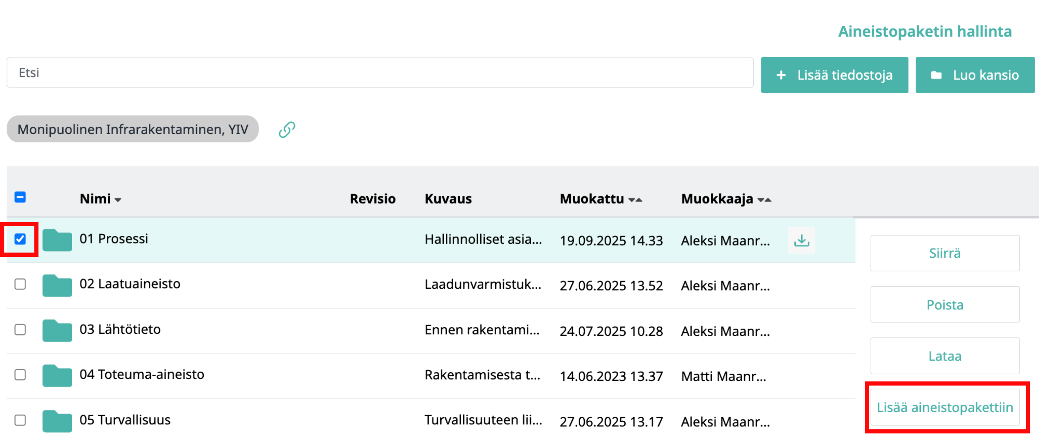Check the 02 Laatuaineisto checkbox
Viewport: 1039px width, 441px height.
pyautogui.click(x=20, y=284)
